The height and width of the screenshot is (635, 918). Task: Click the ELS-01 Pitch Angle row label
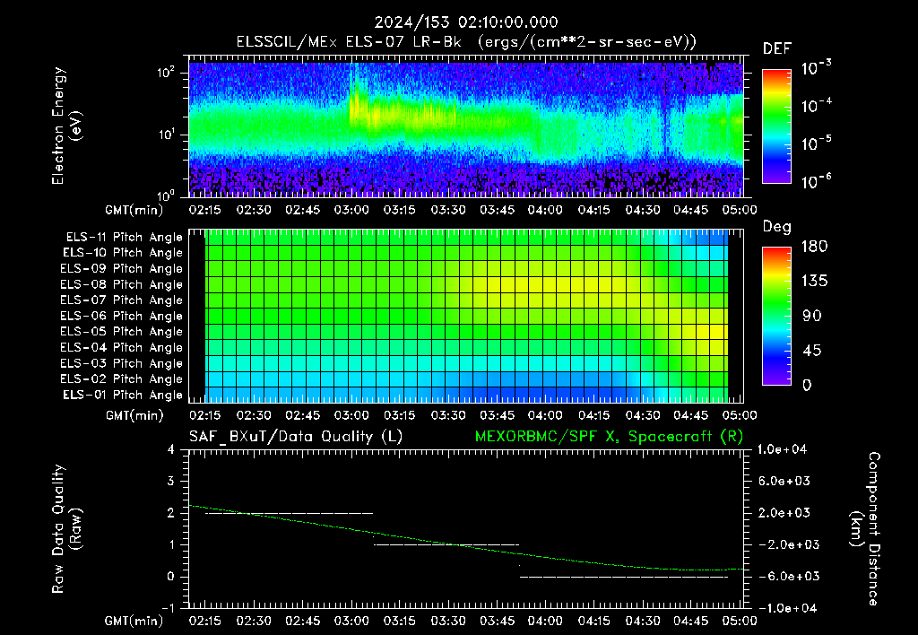click(123, 395)
